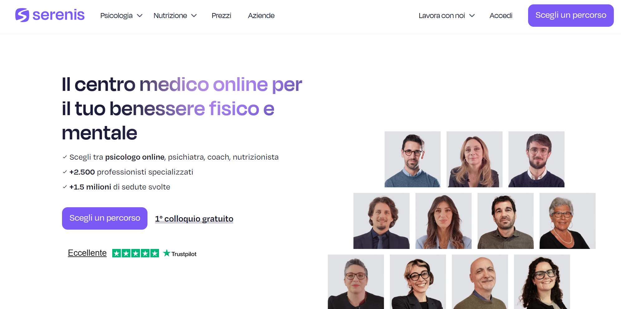Select photo of older woman with pearl necklace

pos(567,221)
